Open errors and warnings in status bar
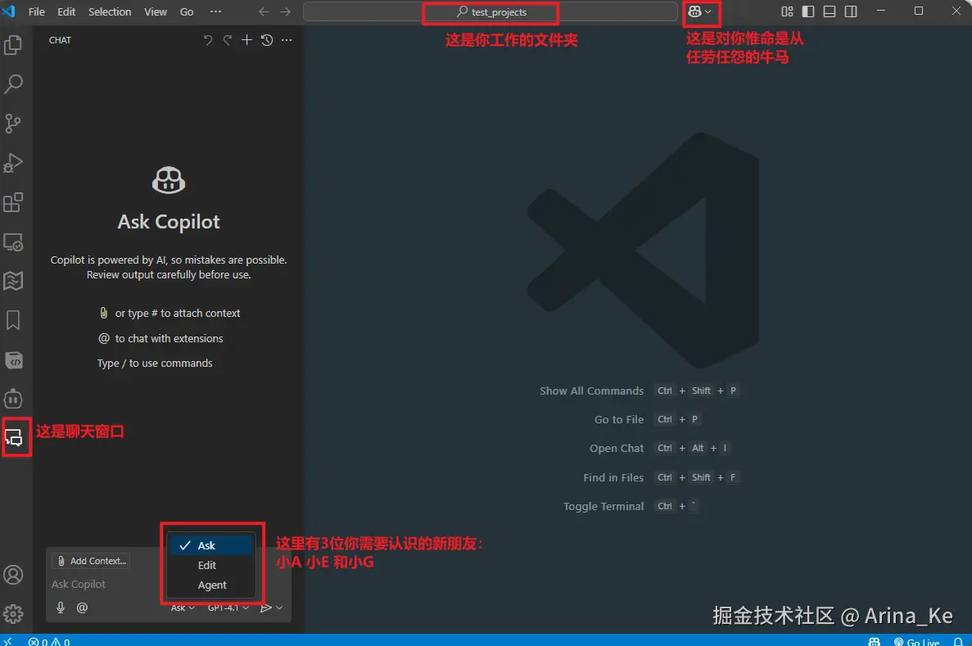972x646 pixels. coord(49,642)
